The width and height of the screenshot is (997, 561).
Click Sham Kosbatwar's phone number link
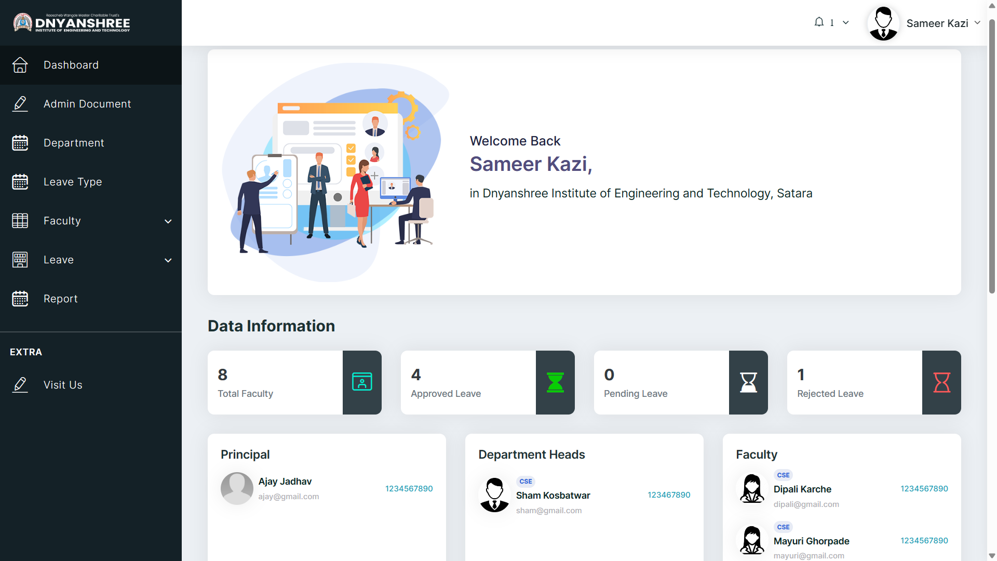click(669, 495)
